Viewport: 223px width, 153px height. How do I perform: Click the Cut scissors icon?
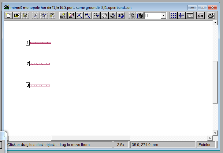(35, 16)
